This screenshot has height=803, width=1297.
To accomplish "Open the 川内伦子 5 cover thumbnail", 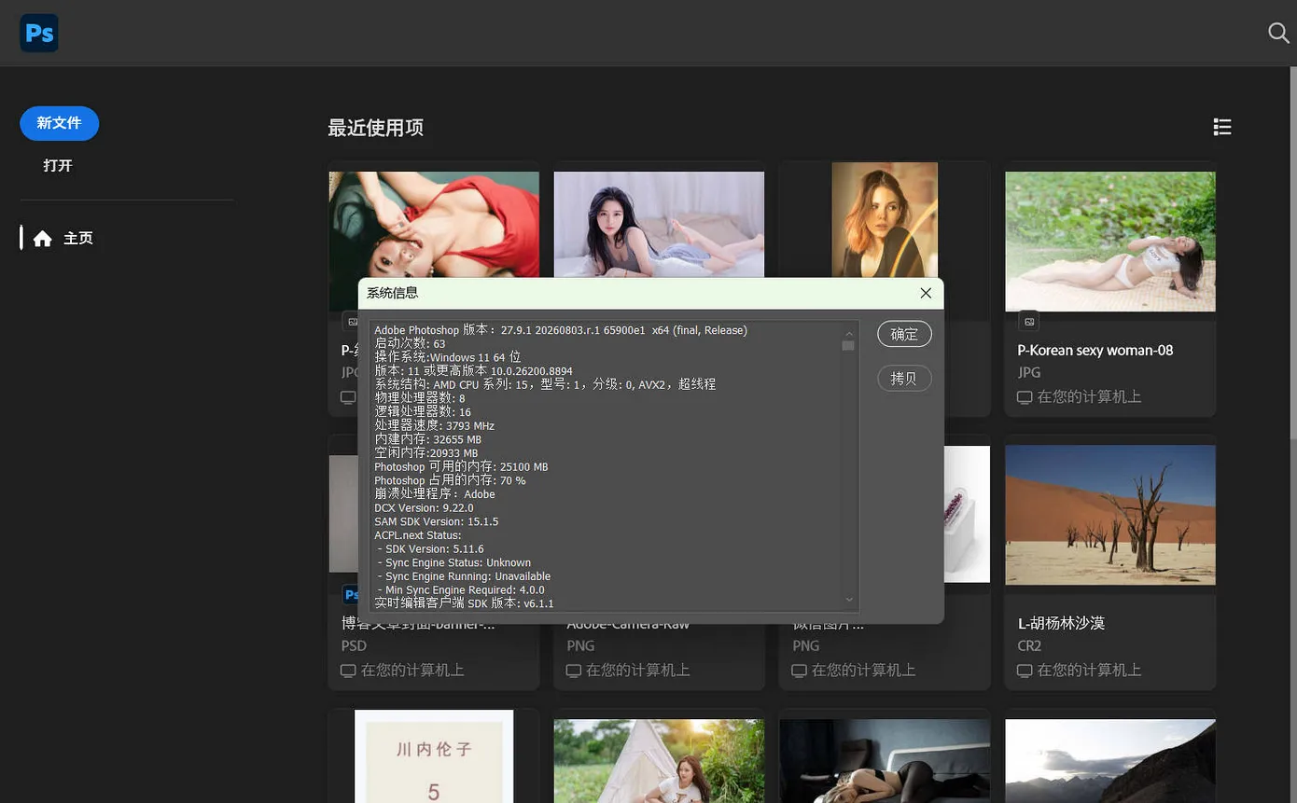I will point(434,756).
